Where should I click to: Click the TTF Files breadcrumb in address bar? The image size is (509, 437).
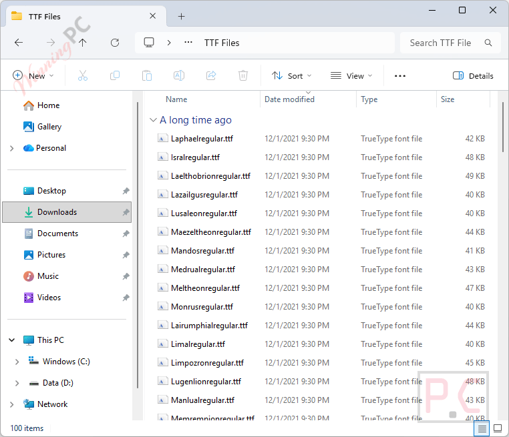[x=222, y=43]
